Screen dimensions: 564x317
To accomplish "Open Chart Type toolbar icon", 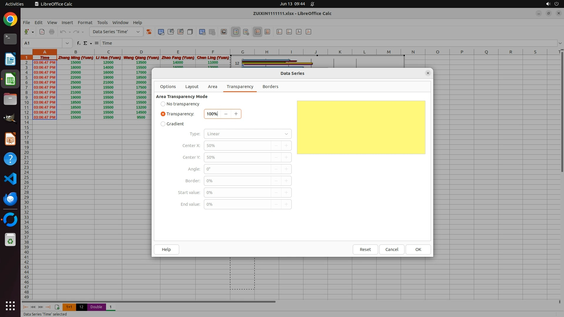I will (x=161, y=32).
